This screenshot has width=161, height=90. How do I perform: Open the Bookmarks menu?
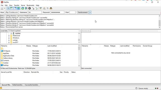click(x=30, y=5)
